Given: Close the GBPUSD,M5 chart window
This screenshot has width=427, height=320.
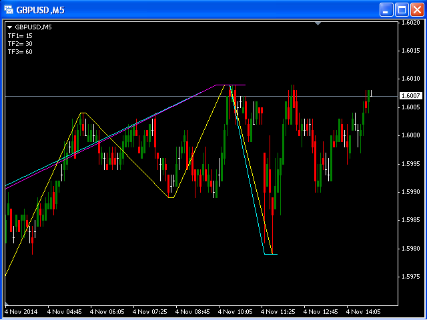Looking at the screenshot, I should coord(417,10).
